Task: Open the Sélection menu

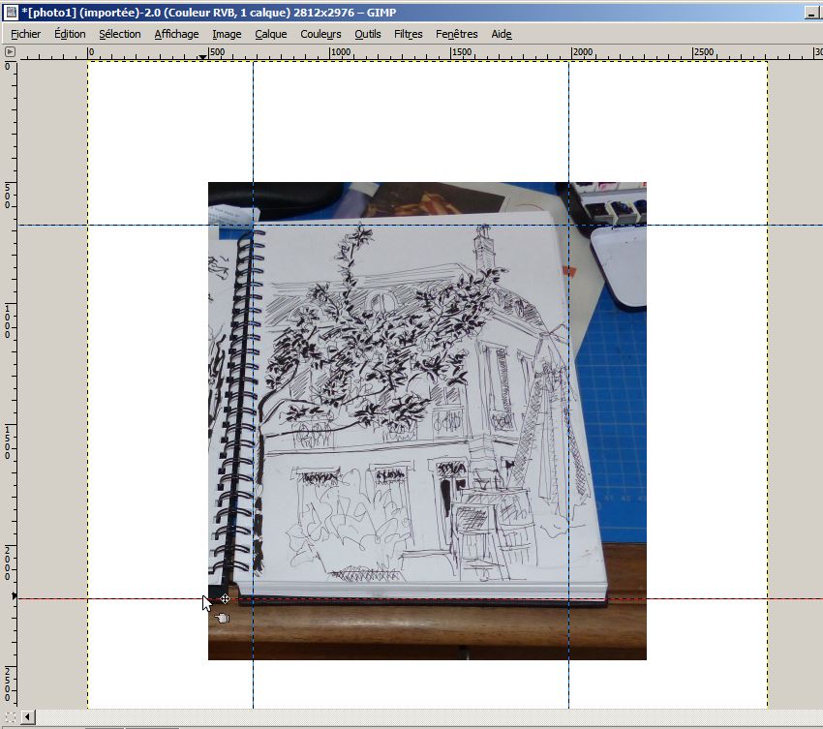Action: click(x=120, y=34)
